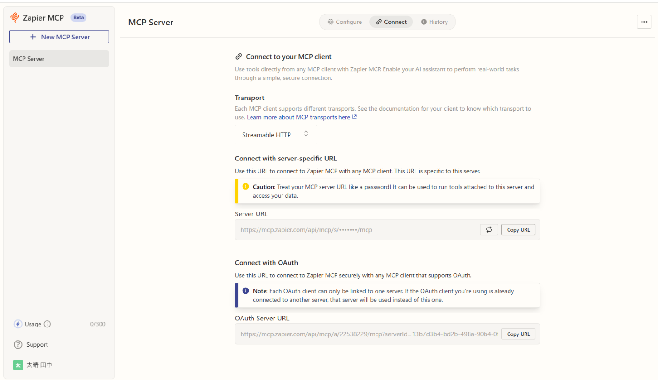This screenshot has height=380, width=658.
Task: Click the MCP Server page title
Action: coord(151,23)
